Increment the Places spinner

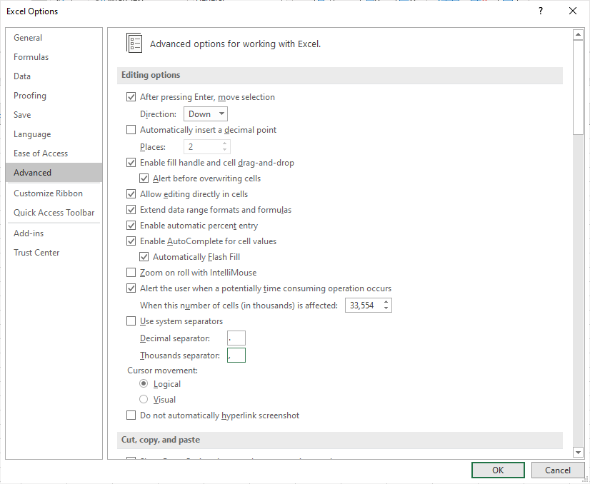223,142
